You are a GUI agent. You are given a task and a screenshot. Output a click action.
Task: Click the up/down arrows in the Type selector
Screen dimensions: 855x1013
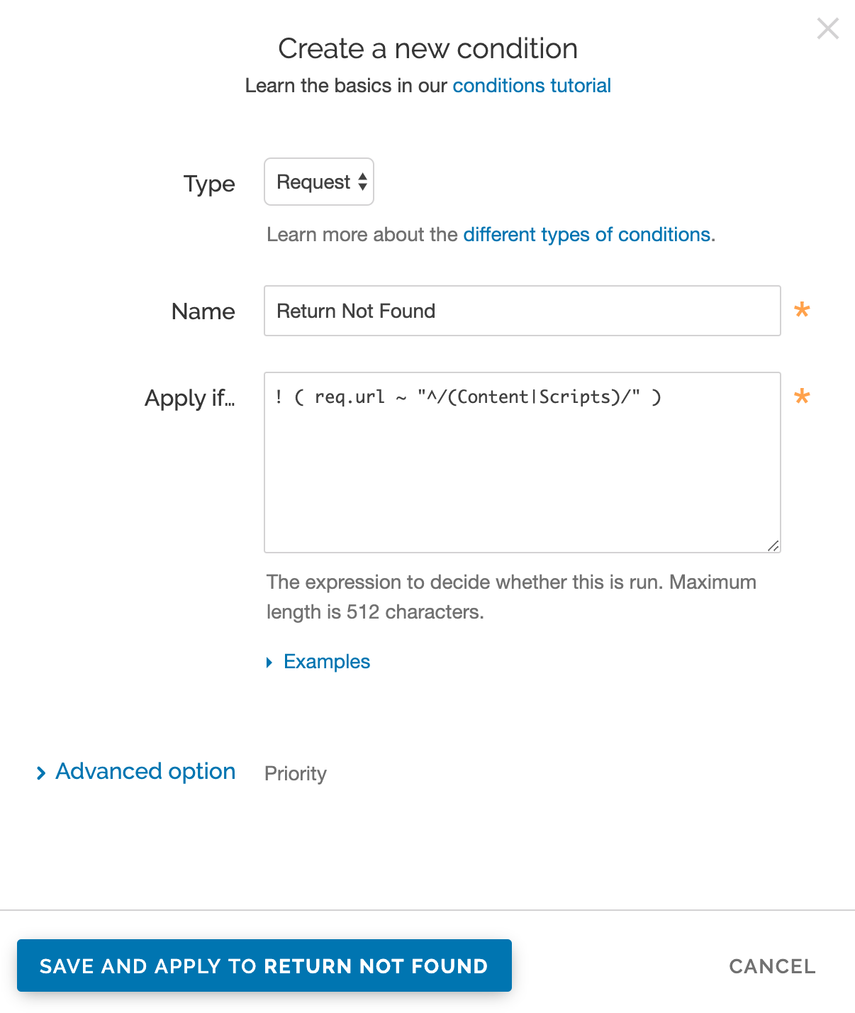coord(362,182)
